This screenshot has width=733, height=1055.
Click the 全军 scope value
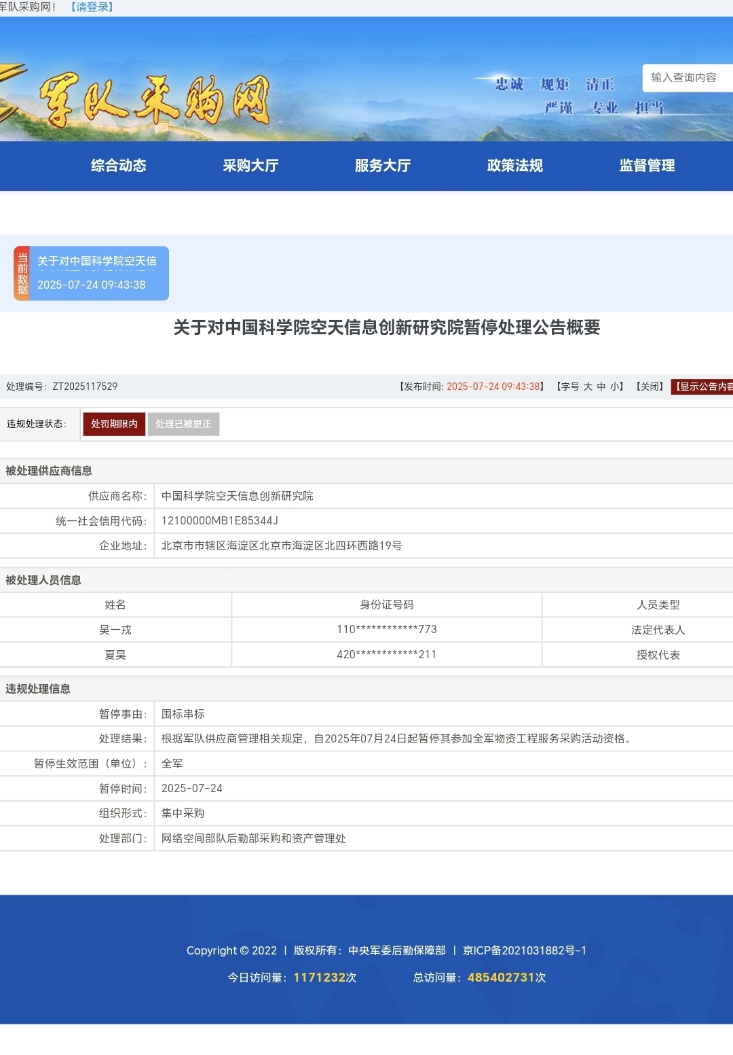pos(172,764)
